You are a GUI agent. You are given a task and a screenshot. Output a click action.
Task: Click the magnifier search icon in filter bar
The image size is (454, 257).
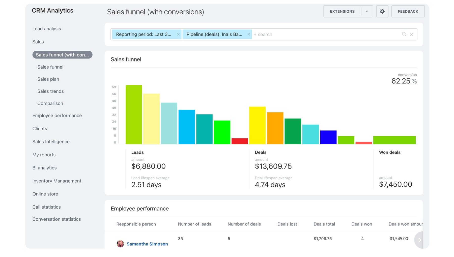404,34
